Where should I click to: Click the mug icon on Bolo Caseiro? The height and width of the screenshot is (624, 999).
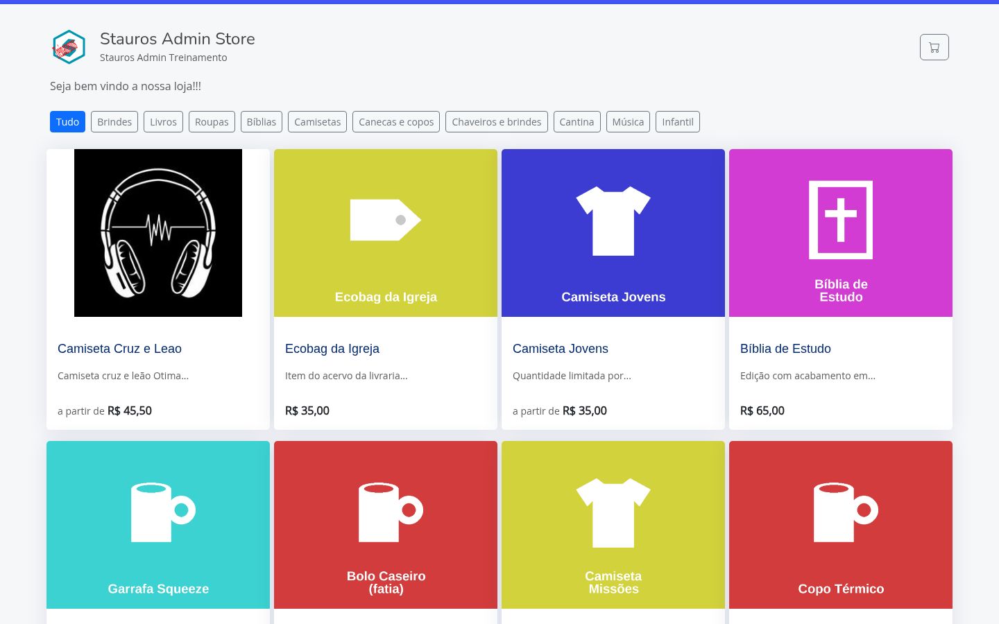(x=391, y=512)
